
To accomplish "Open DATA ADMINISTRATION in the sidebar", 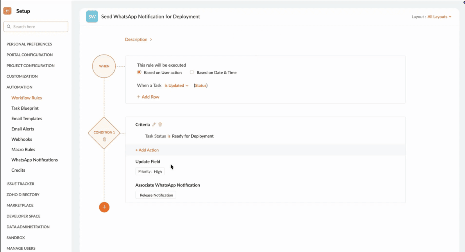I will point(28,227).
